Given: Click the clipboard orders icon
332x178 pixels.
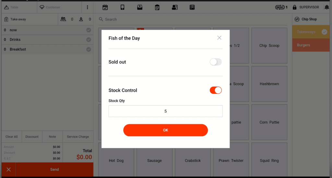Looking at the screenshot, I should (157, 7).
